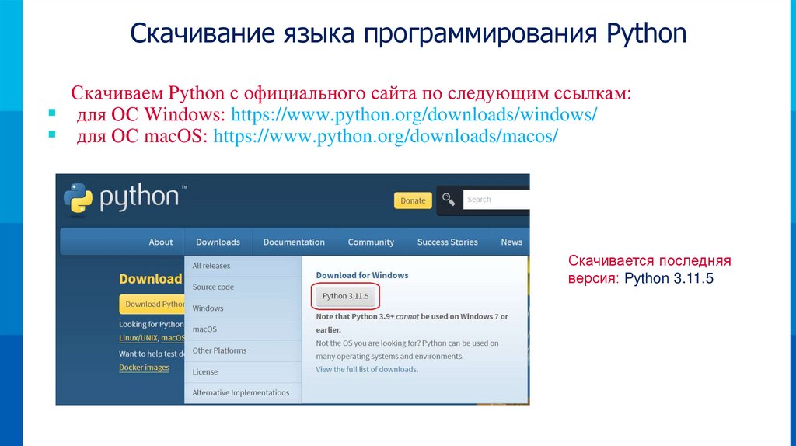Open the Success Stories menu
This screenshot has width=796, height=446.
(447, 242)
